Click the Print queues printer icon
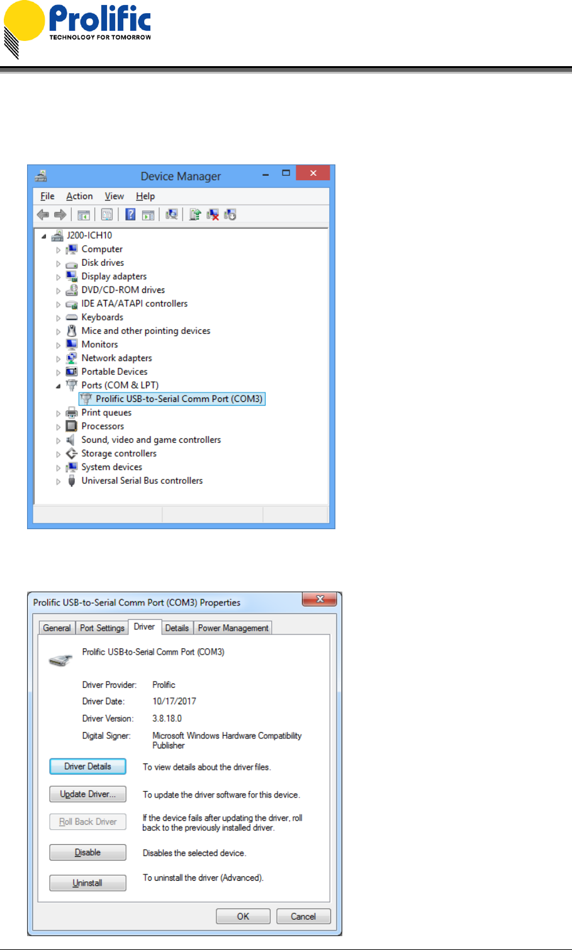This screenshot has height=950, width=572. click(x=72, y=413)
